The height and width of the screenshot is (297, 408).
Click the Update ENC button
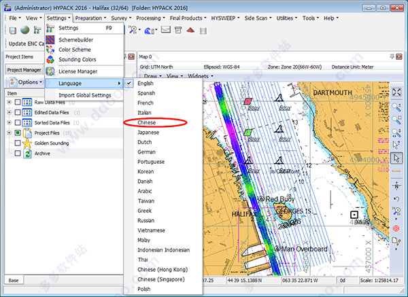coord(26,43)
